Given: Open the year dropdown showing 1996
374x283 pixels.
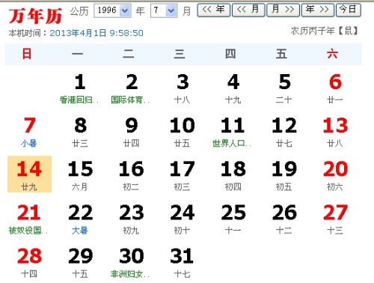Looking at the screenshot, I should 112,10.
